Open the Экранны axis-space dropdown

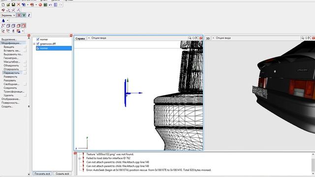pyautogui.click(x=8, y=15)
